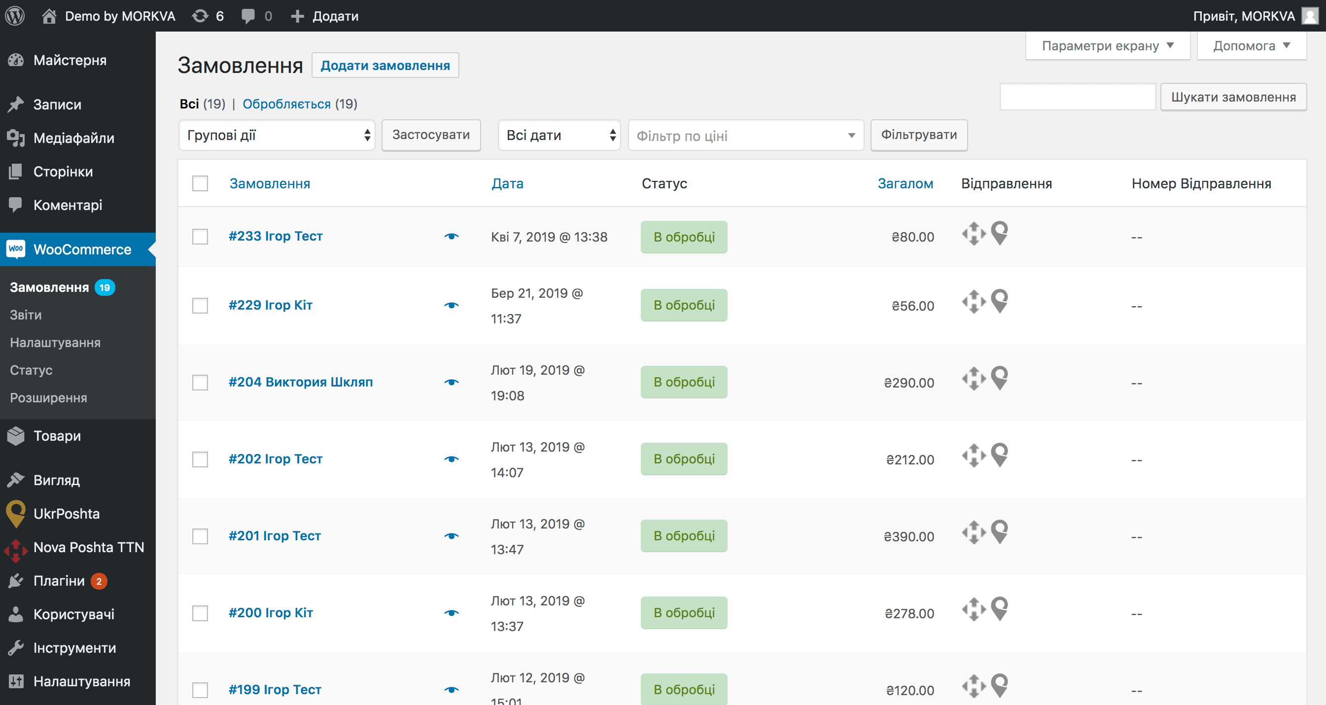Screen dimensions: 1326x705
Task: Click the updates icon showing 6
Action: (x=200, y=16)
